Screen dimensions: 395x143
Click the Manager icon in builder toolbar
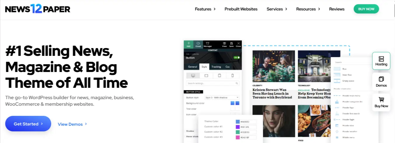pyautogui.click(x=208, y=44)
